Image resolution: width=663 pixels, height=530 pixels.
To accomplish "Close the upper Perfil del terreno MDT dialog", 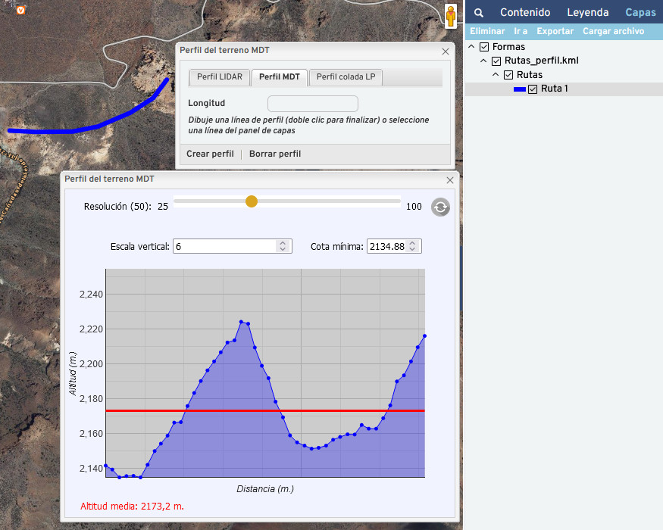I will tap(446, 51).
